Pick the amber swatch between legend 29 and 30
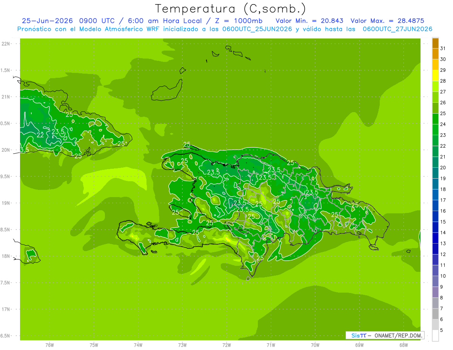453x350 pixels. pos(435,65)
